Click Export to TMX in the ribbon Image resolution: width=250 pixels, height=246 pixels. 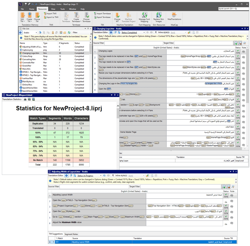[51, 17]
